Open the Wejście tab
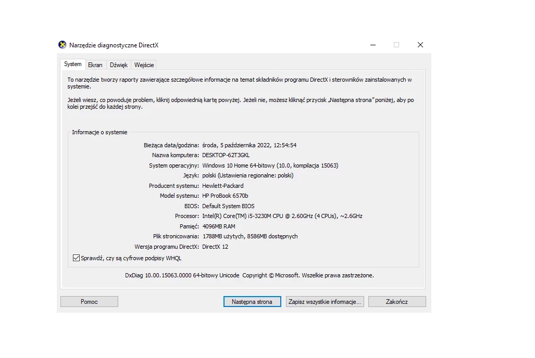535x358 pixels. 144,65
